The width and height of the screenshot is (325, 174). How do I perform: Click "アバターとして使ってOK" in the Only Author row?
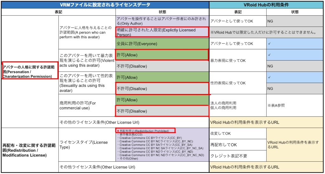[x=238, y=21]
